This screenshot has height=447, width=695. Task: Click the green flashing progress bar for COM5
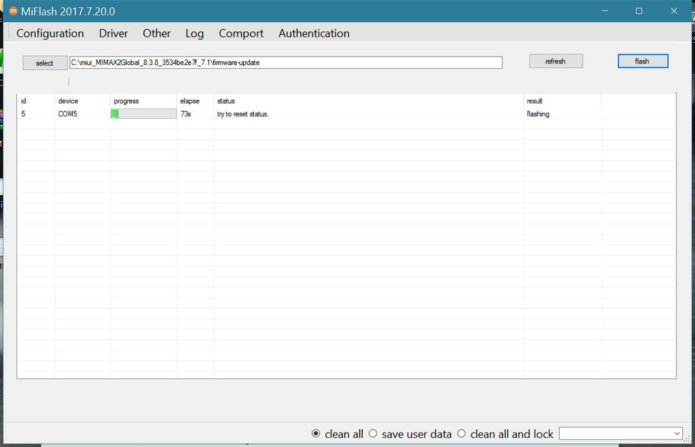pos(143,114)
